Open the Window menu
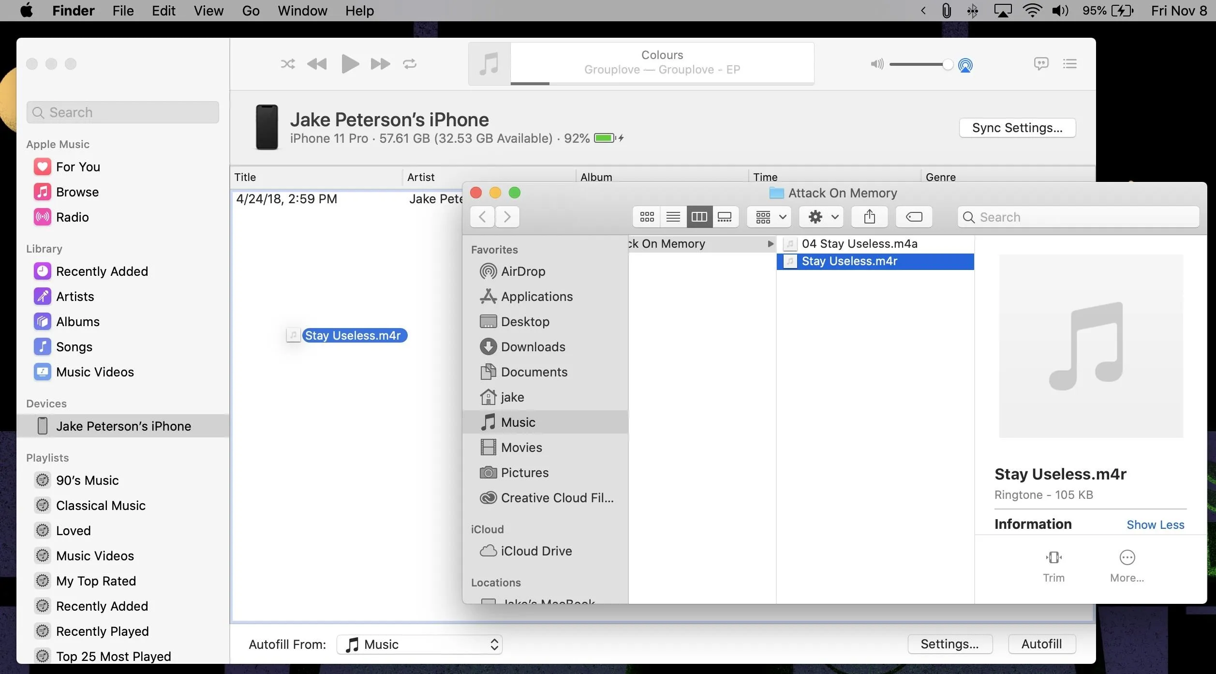The image size is (1216, 674). (x=302, y=11)
